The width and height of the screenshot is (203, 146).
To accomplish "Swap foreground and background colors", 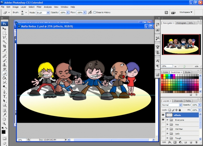I will 6,128.
